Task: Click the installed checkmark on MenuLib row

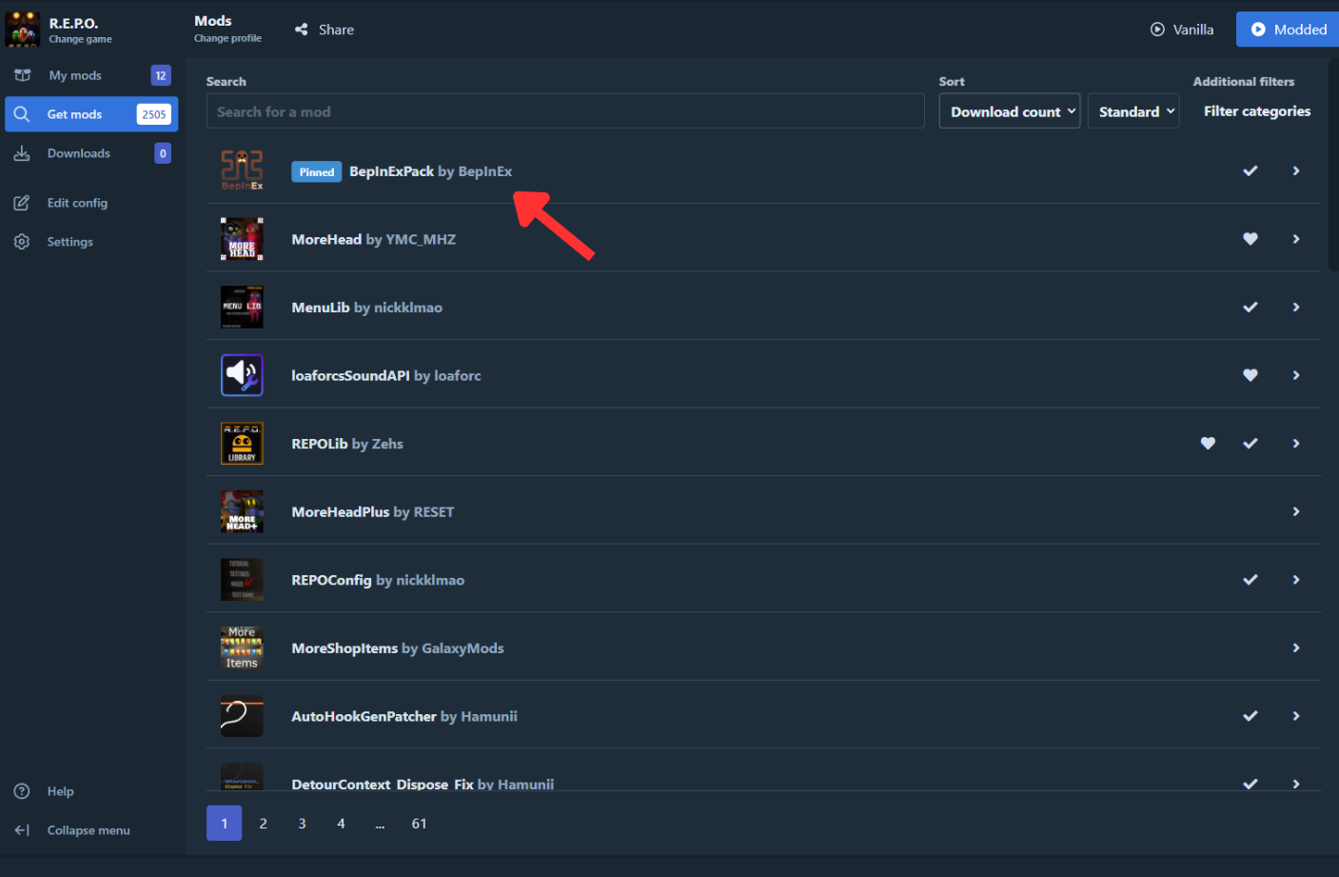Action: tap(1250, 307)
